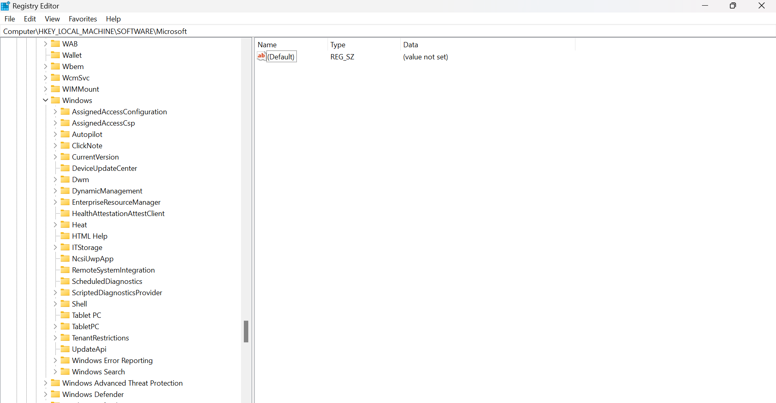Sort values by the Name column header
Viewport: 776px width, 403px height.
[267, 44]
